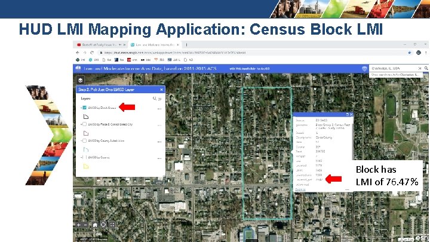Open Chrome three-dot menu
The height and width of the screenshot is (242, 430).
[426, 53]
